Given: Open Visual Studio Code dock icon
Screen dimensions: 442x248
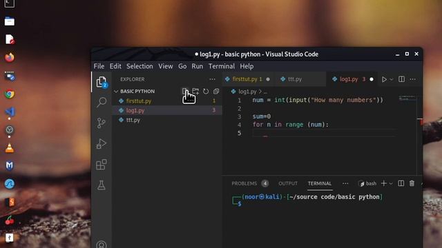Looking at the screenshot, I should tap(10, 112).
